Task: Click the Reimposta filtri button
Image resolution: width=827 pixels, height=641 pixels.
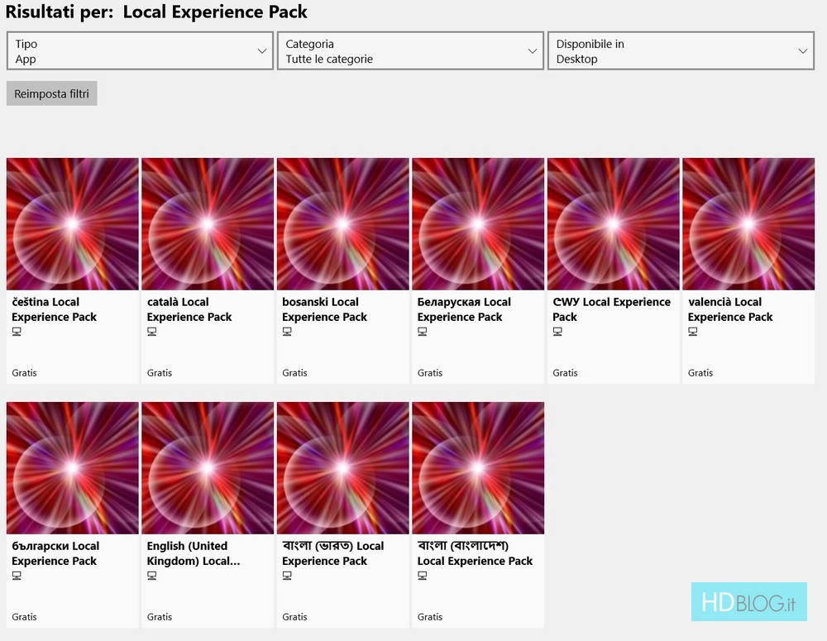Action: [x=51, y=93]
